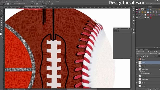Click the brush opacity value field
The height and width of the screenshot is (90, 160).
click(x=32, y=4)
